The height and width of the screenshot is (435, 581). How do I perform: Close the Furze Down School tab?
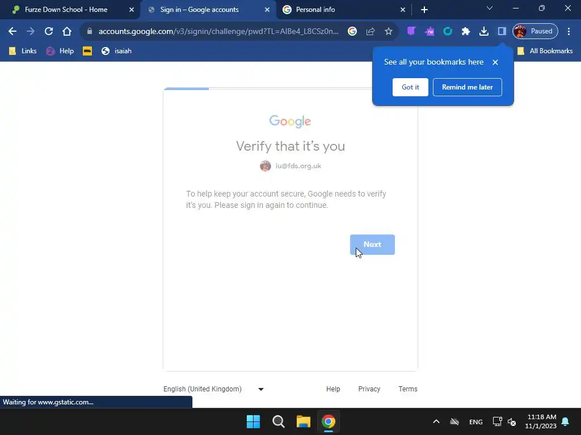[132, 10]
